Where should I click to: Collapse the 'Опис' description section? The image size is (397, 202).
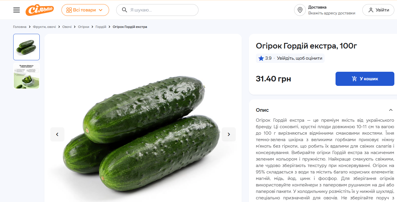(391, 110)
